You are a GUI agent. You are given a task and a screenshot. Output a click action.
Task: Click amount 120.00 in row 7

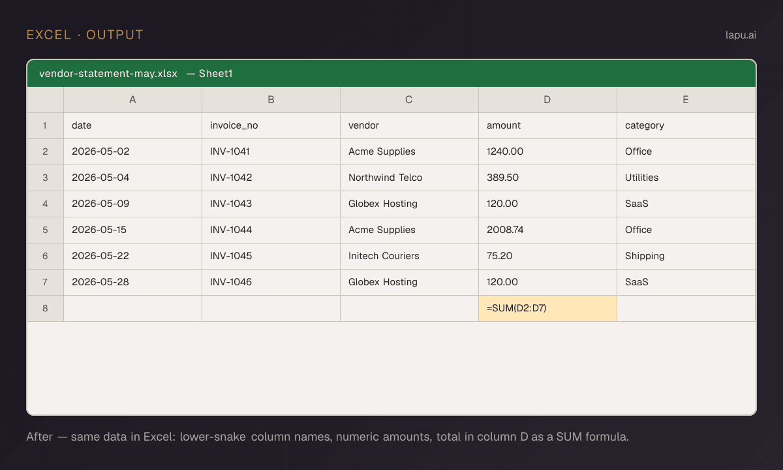pyautogui.click(x=548, y=283)
